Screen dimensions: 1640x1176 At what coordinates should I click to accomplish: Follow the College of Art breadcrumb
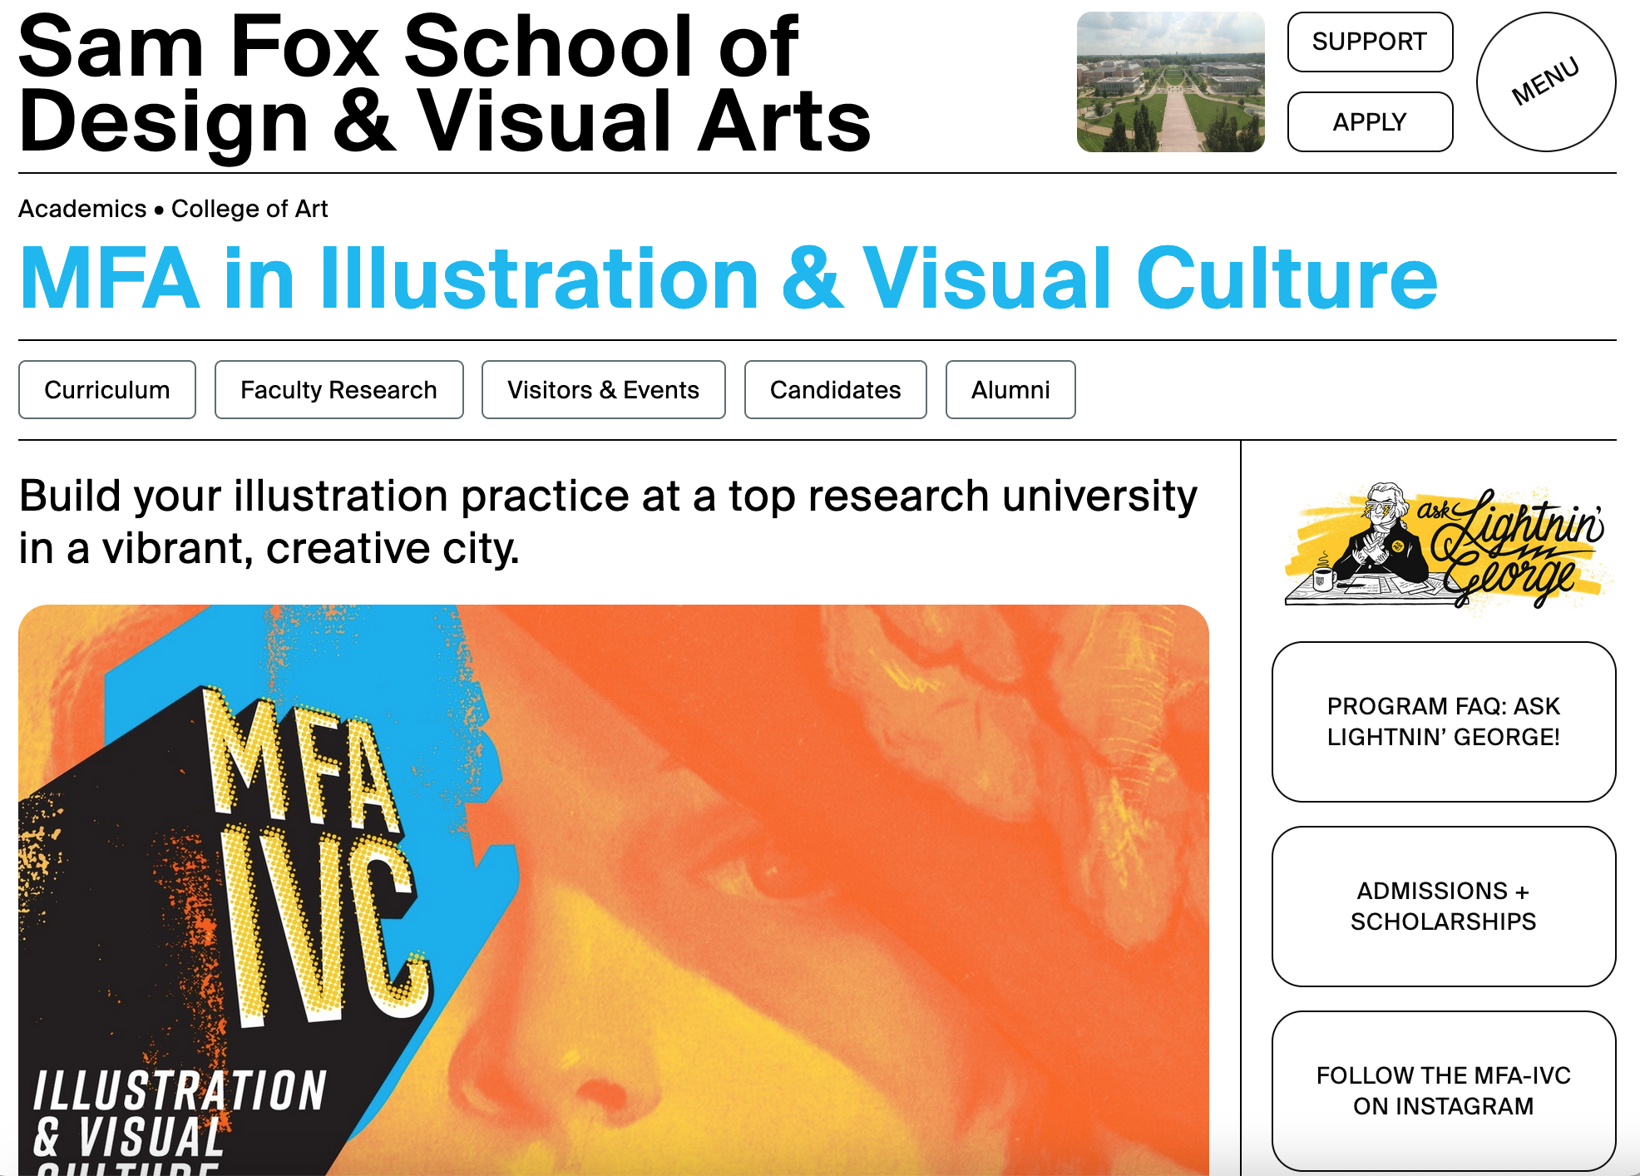click(x=249, y=209)
